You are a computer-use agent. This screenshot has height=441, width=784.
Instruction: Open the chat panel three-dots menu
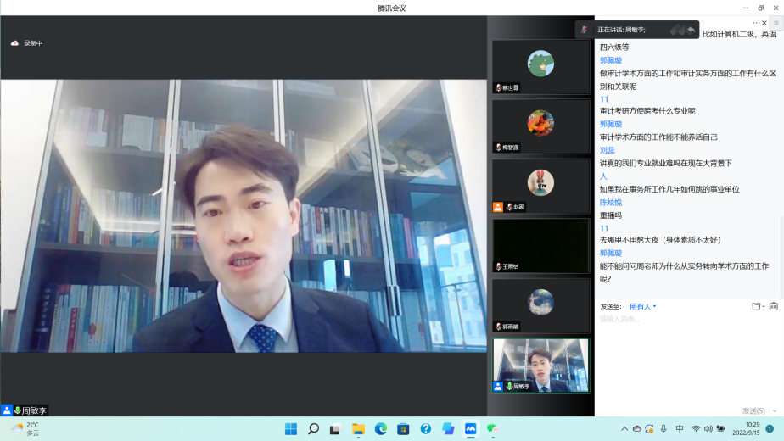pyautogui.click(x=757, y=23)
